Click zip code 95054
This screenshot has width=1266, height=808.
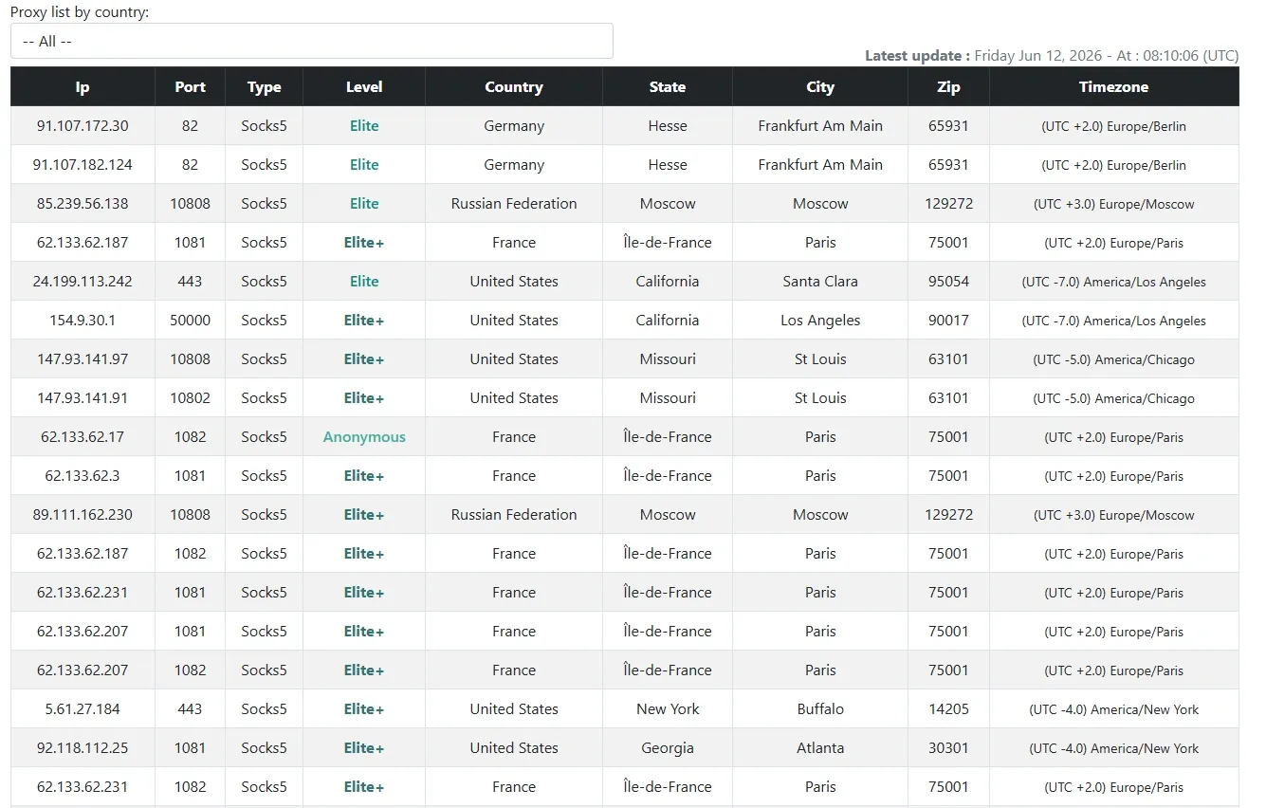click(x=948, y=282)
